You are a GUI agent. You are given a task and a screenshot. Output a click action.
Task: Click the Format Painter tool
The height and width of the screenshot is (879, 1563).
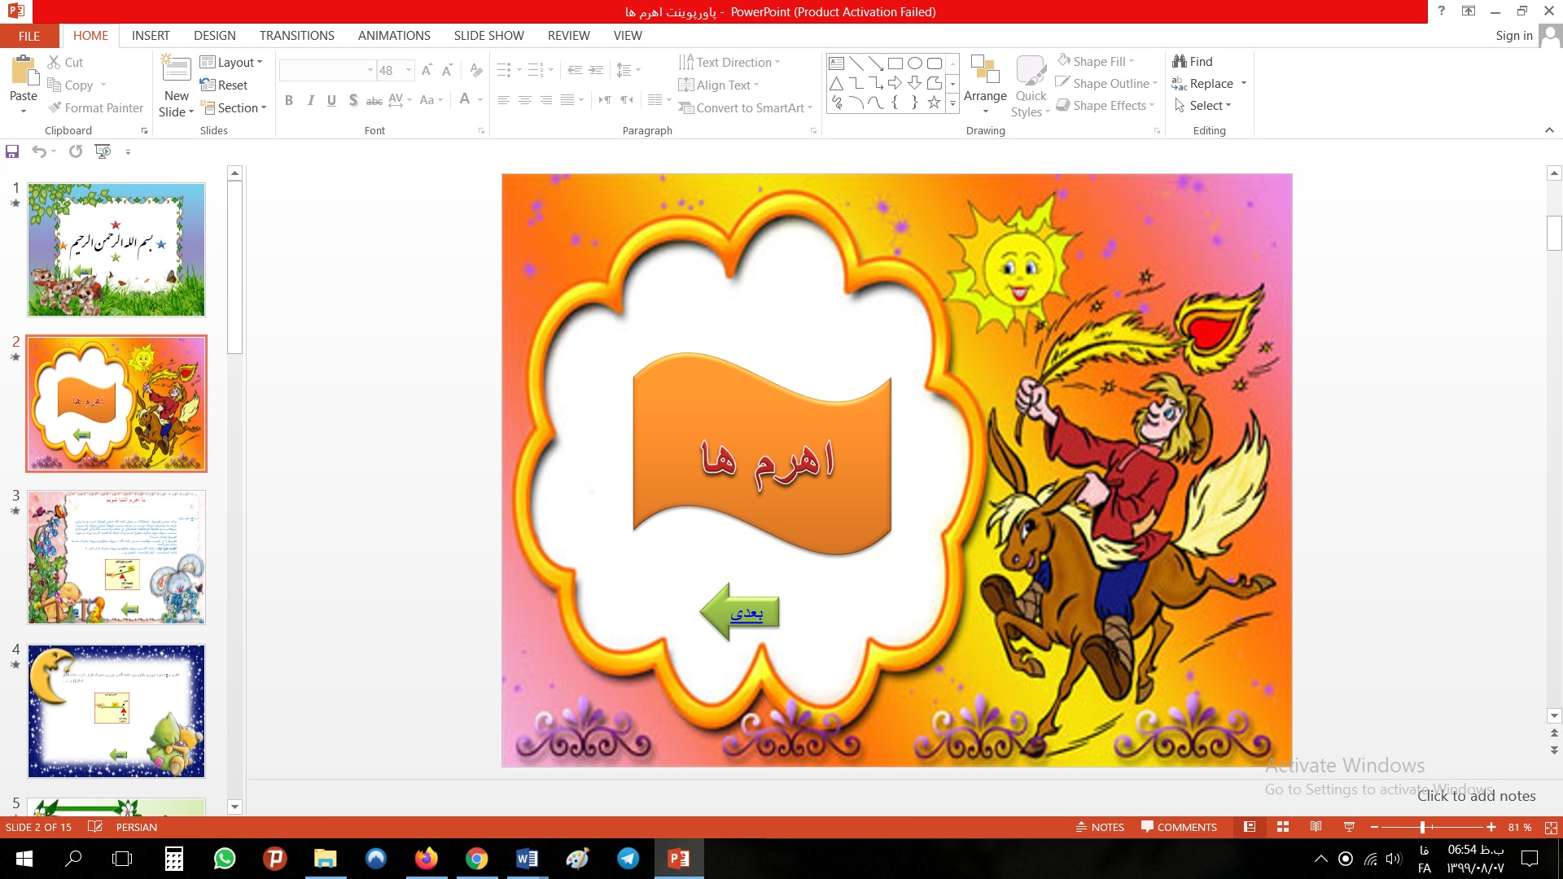click(95, 107)
